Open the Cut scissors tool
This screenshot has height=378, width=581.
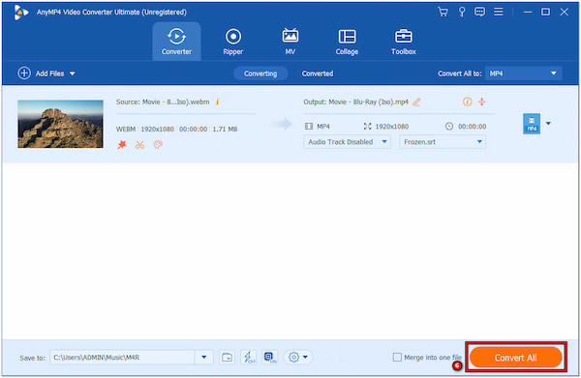[x=139, y=145]
